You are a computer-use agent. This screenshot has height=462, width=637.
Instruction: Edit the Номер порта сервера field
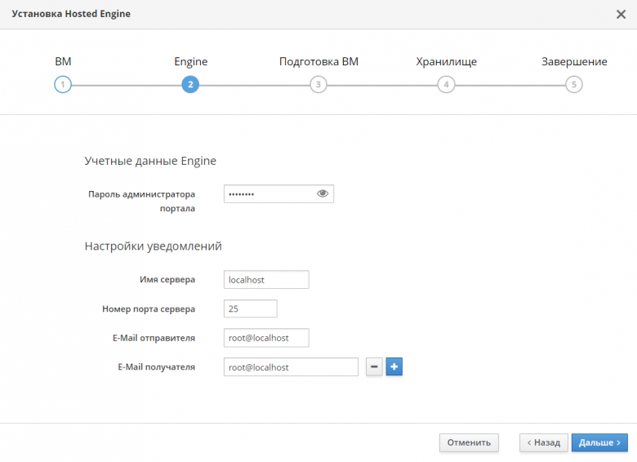[x=251, y=309]
